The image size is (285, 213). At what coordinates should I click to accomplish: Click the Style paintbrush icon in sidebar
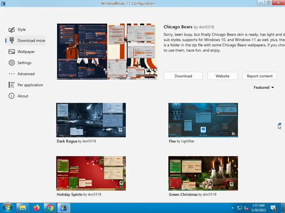(x=12, y=29)
